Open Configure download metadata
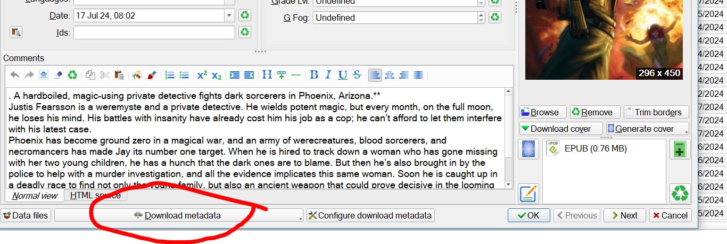 370,215
